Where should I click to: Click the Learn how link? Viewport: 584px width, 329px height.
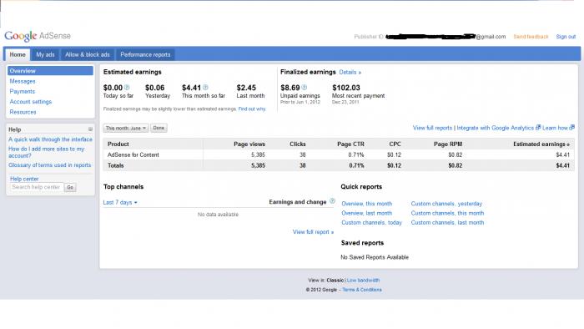point(555,128)
